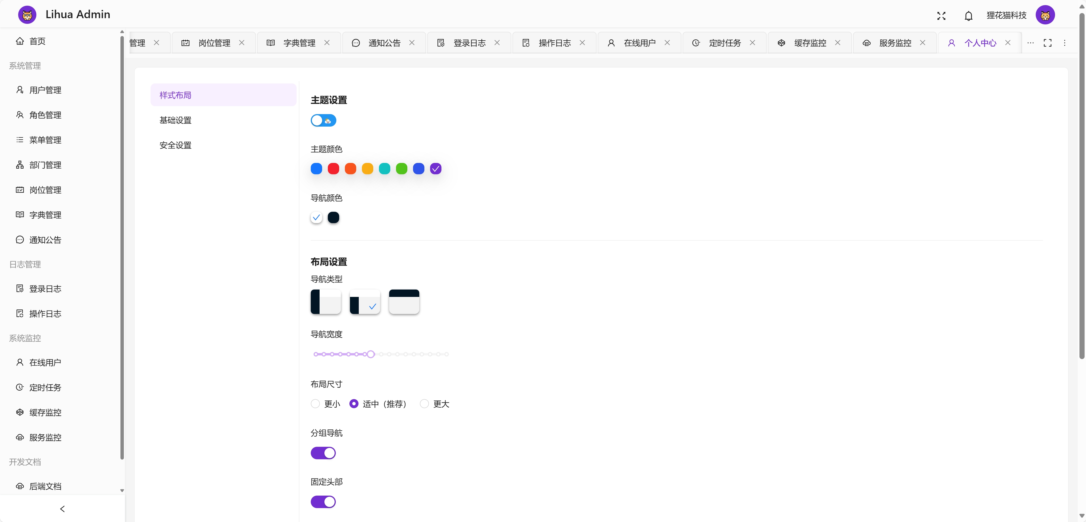This screenshot has width=1086, height=522.
Task: Toggle the 固定头部 switch
Action: click(323, 501)
